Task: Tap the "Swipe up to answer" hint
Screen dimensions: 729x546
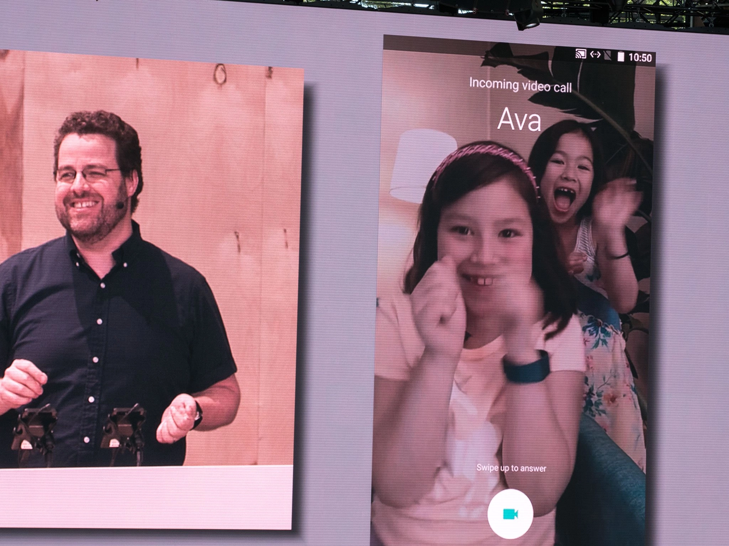Action: 511,468
